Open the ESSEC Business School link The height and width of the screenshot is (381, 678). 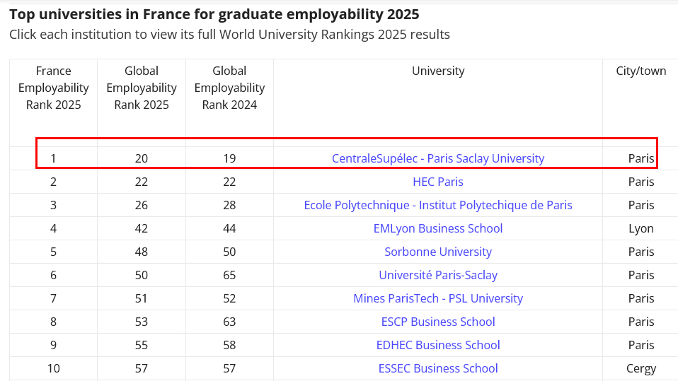tap(437, 368)
